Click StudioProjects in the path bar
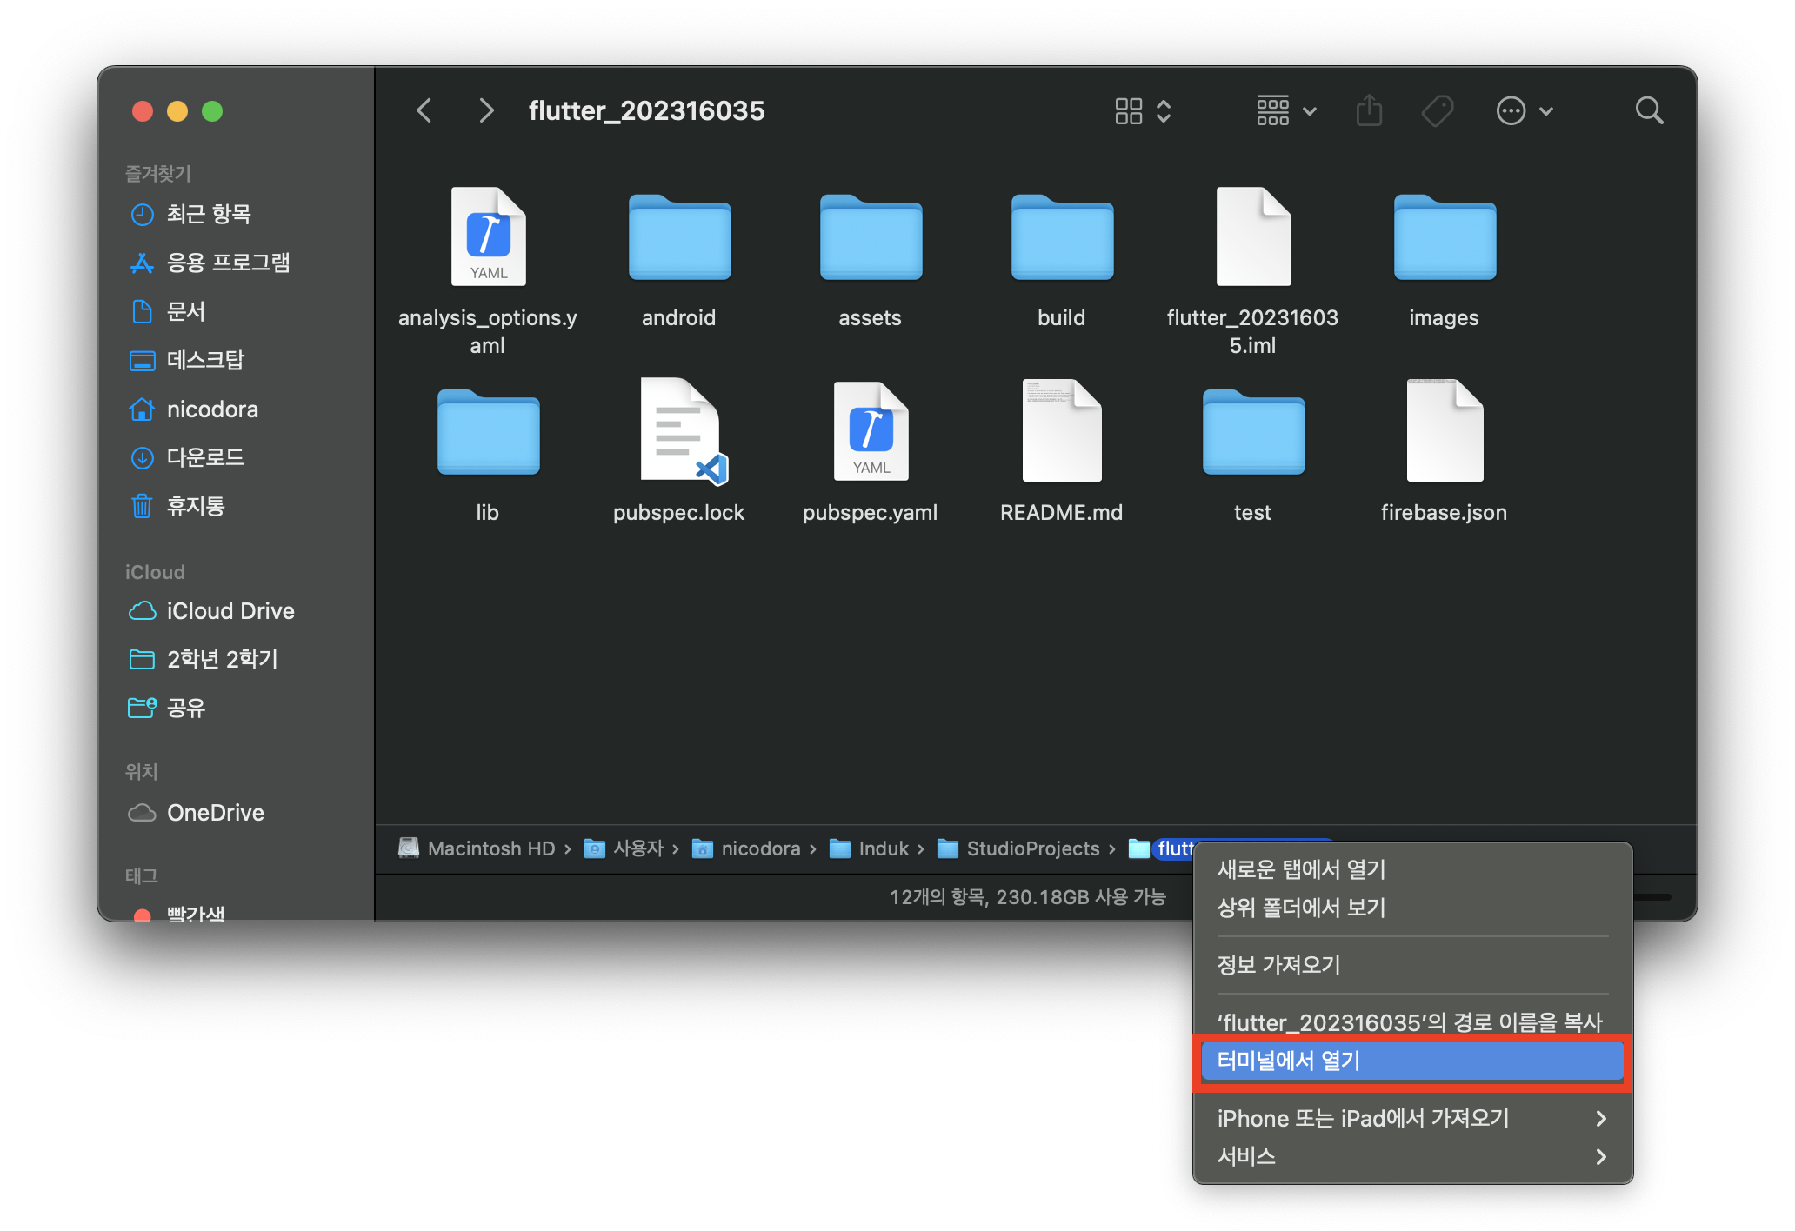1795x1231 pixels. coord(1032,848)
